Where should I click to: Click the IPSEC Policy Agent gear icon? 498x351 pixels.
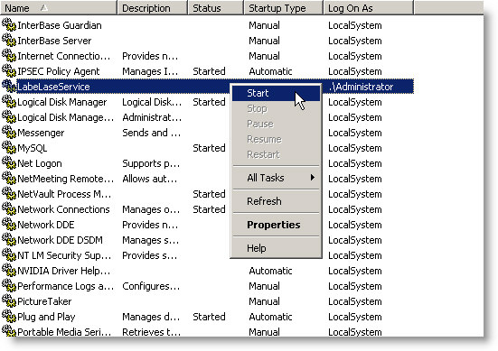click(9, 70)
